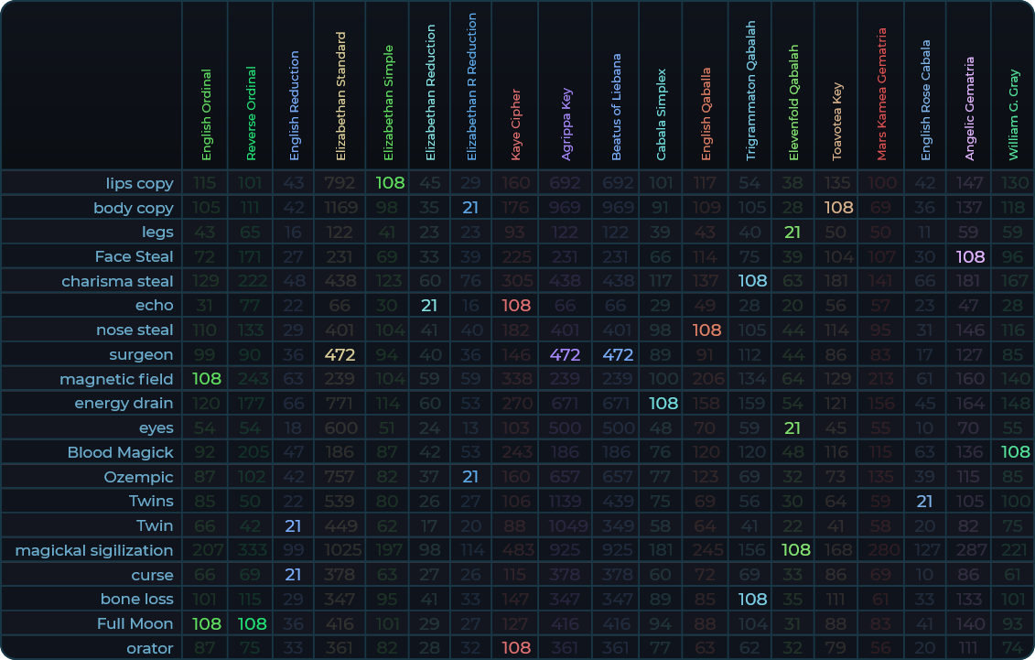Click highlighted 21 in the Twins row
1035x660 pixels.
[925, 502]
